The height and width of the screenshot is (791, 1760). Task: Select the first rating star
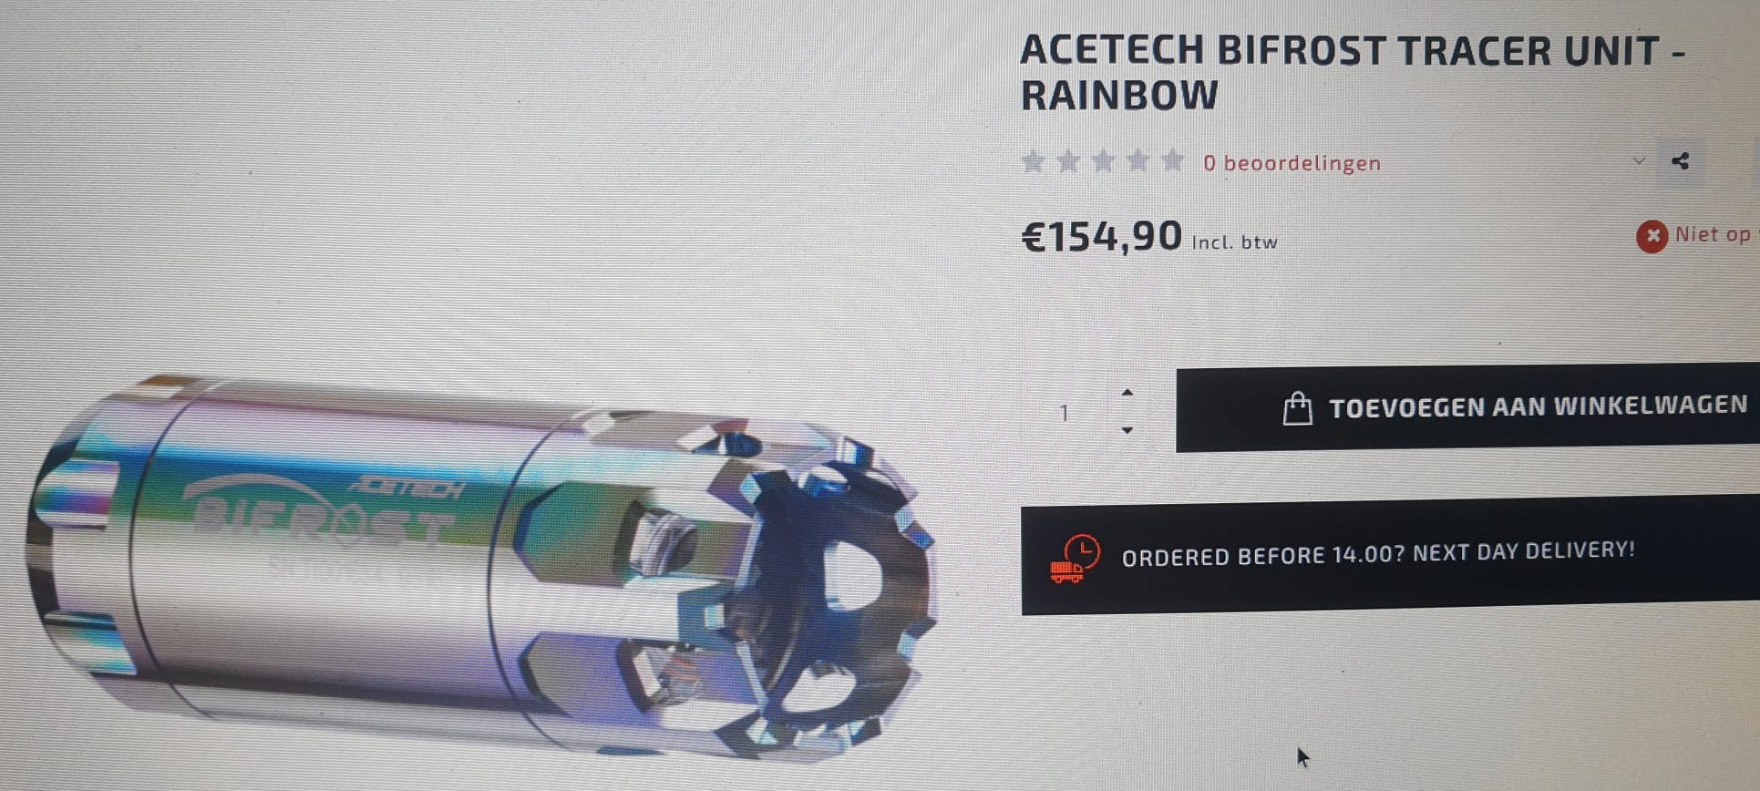click(1033, 161)
